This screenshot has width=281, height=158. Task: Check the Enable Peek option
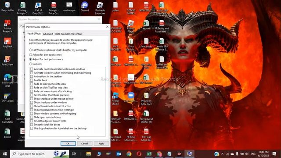click(32, 80)
